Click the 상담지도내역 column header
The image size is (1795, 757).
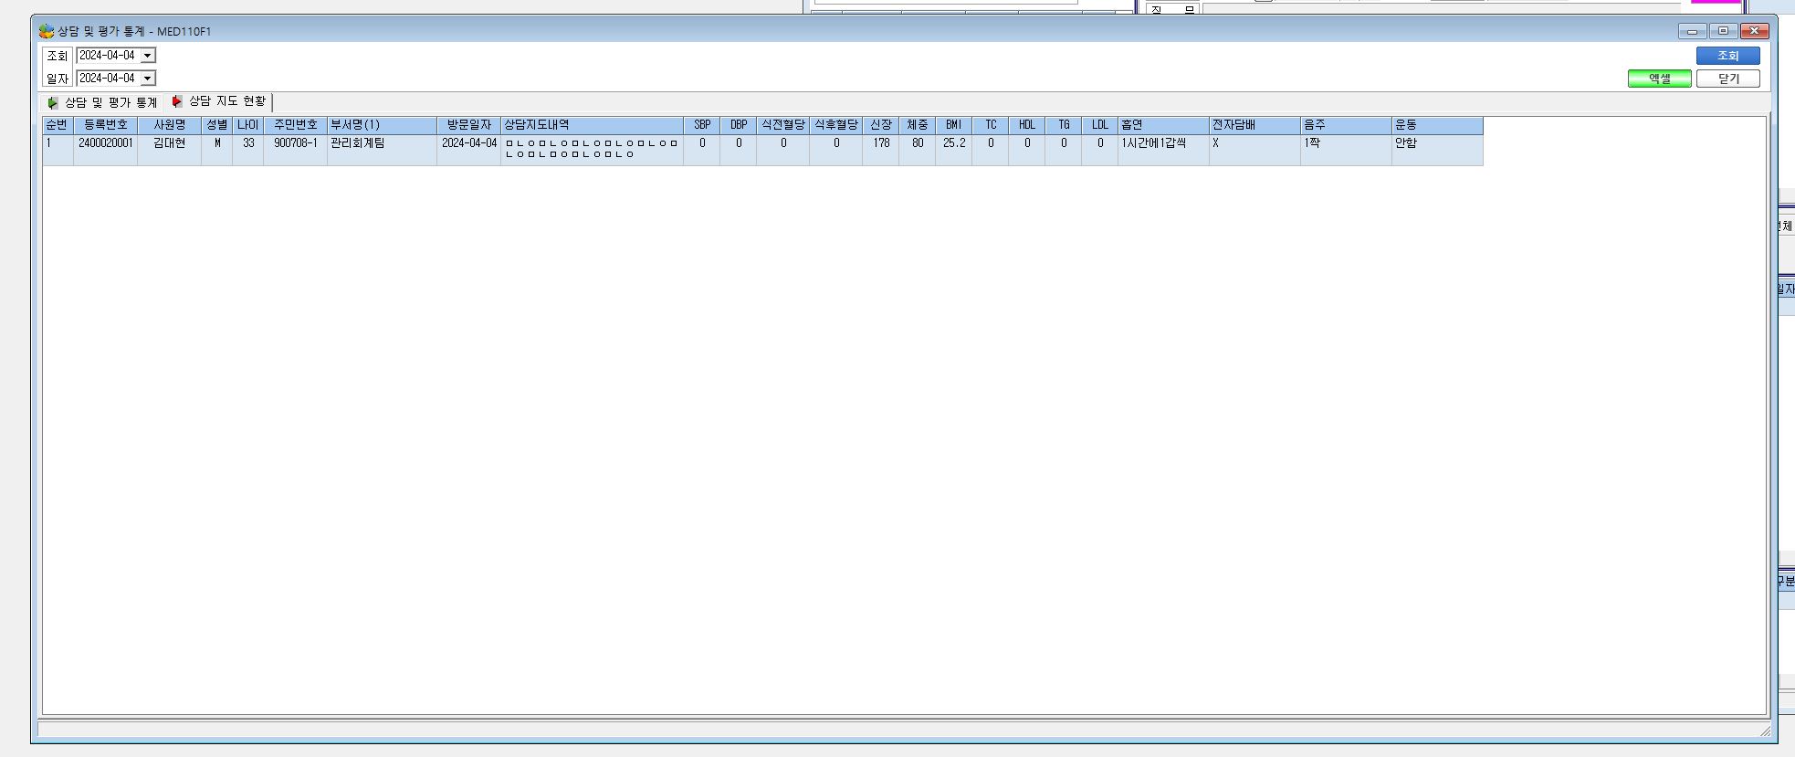592,125
